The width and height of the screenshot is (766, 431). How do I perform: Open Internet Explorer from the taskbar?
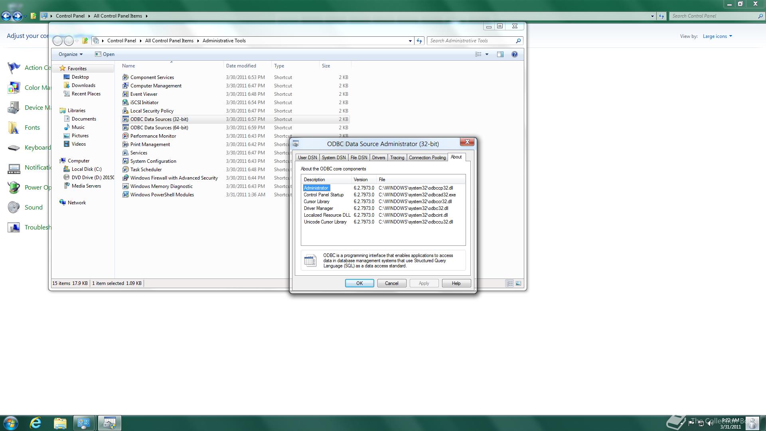coord(36,423)
